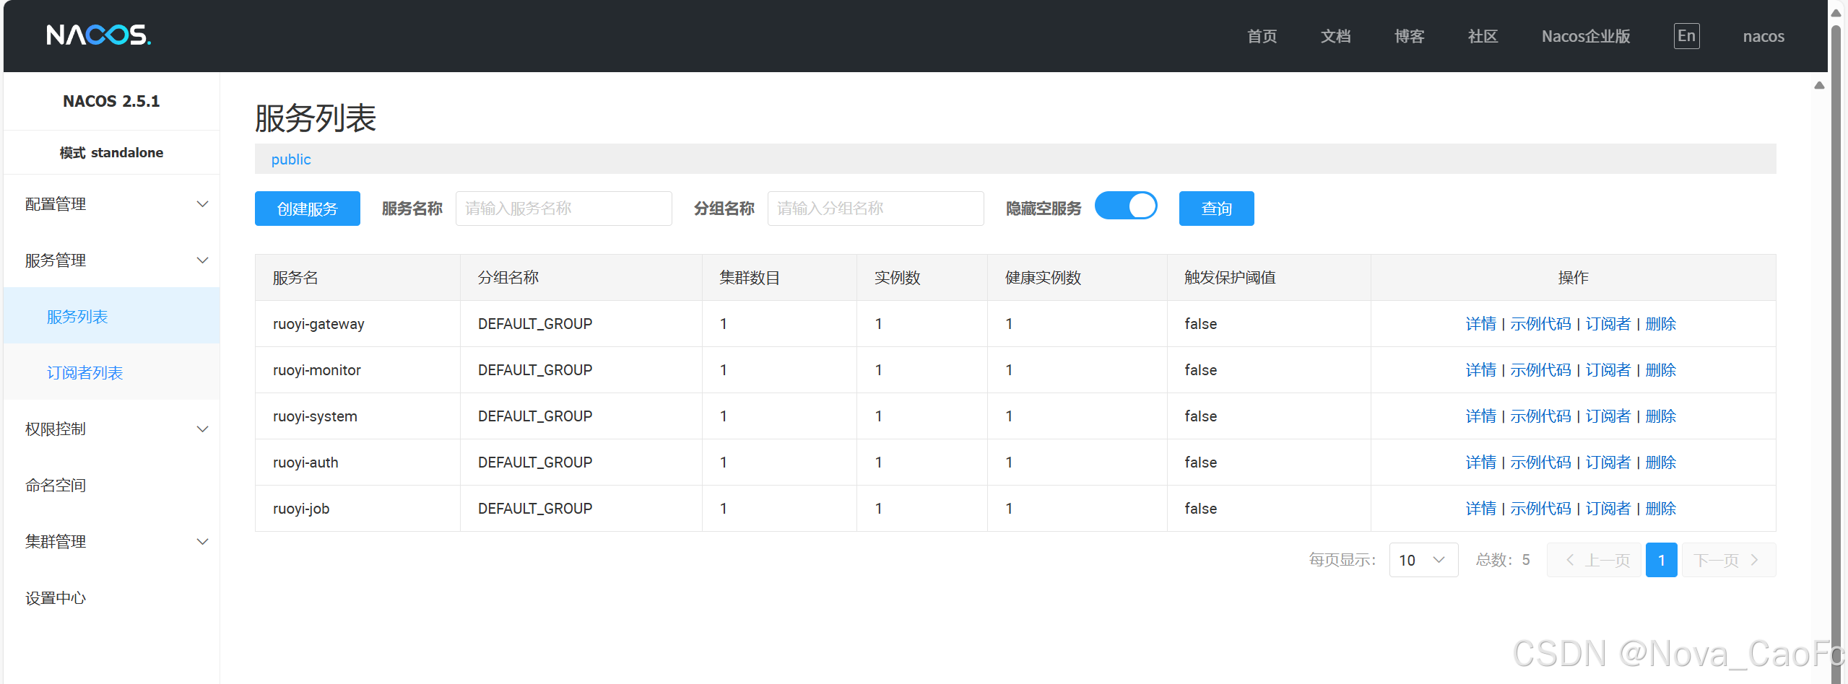Click the NACOS logo
Viewport: 1848px width, 684px height.
point(99,35)
